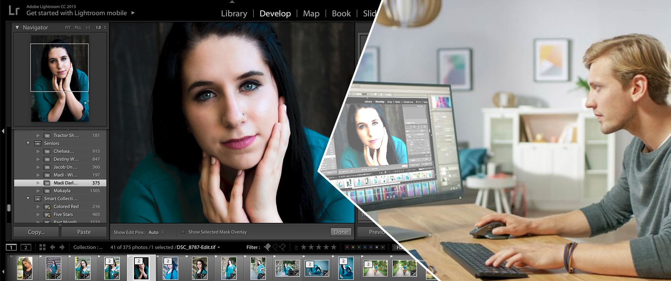Filter by four star rating

coord(326,247)
